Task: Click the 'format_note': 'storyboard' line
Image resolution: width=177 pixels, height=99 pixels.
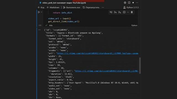Action: point(64,38)
